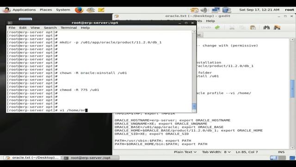Maximize the gedit window
296x167 pixels.
click(x=285, y=16)
